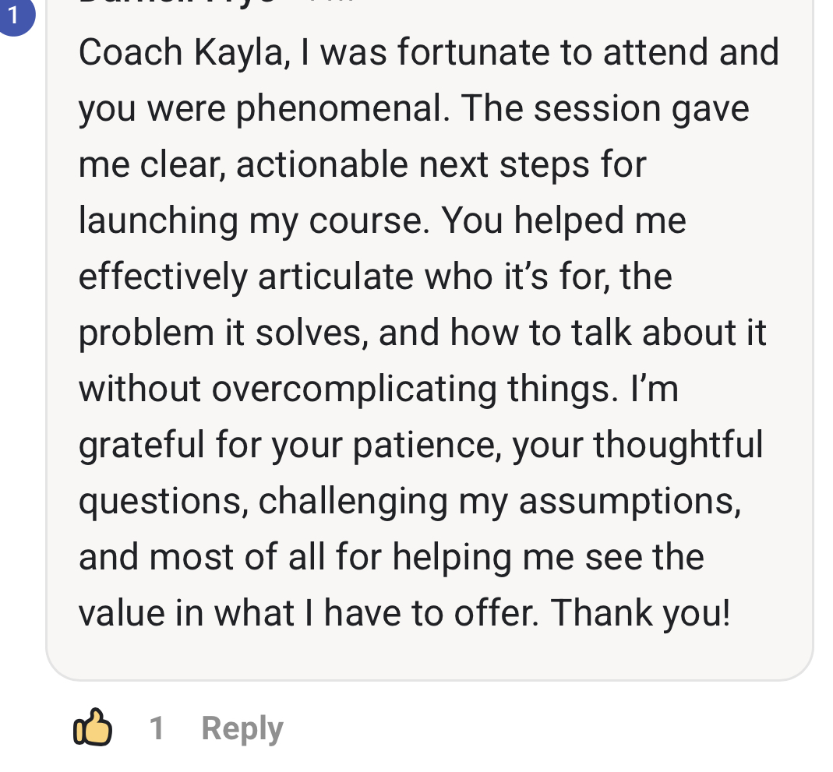Tap the blue number 1 badge
Screen dimensions: 833x772
14,16
